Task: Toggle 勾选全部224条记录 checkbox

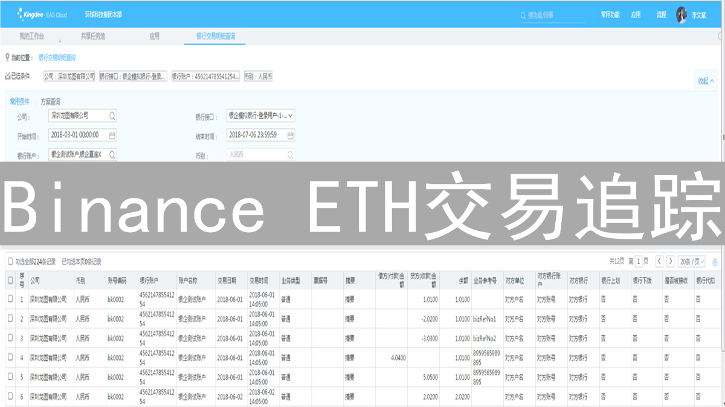Action: (10, 262)
